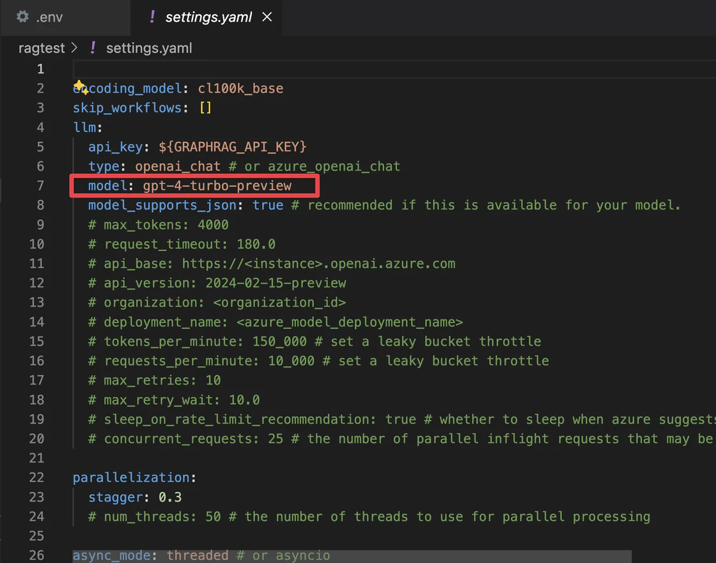Screen dimensions: 716x563
Task: Click the deployment_name comment line
Action: [276, 322]
